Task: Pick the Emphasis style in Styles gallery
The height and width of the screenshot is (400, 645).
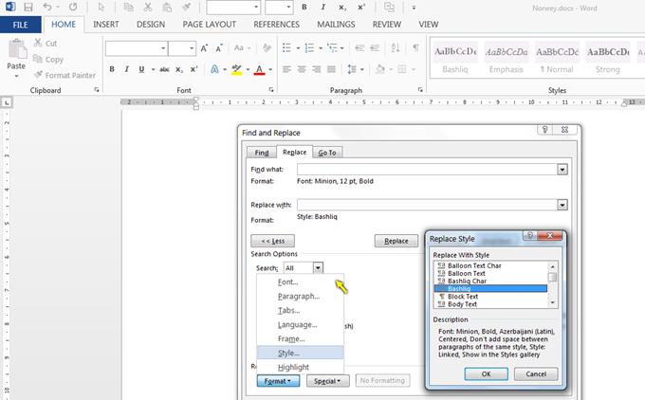Action: tap(506, 57)
